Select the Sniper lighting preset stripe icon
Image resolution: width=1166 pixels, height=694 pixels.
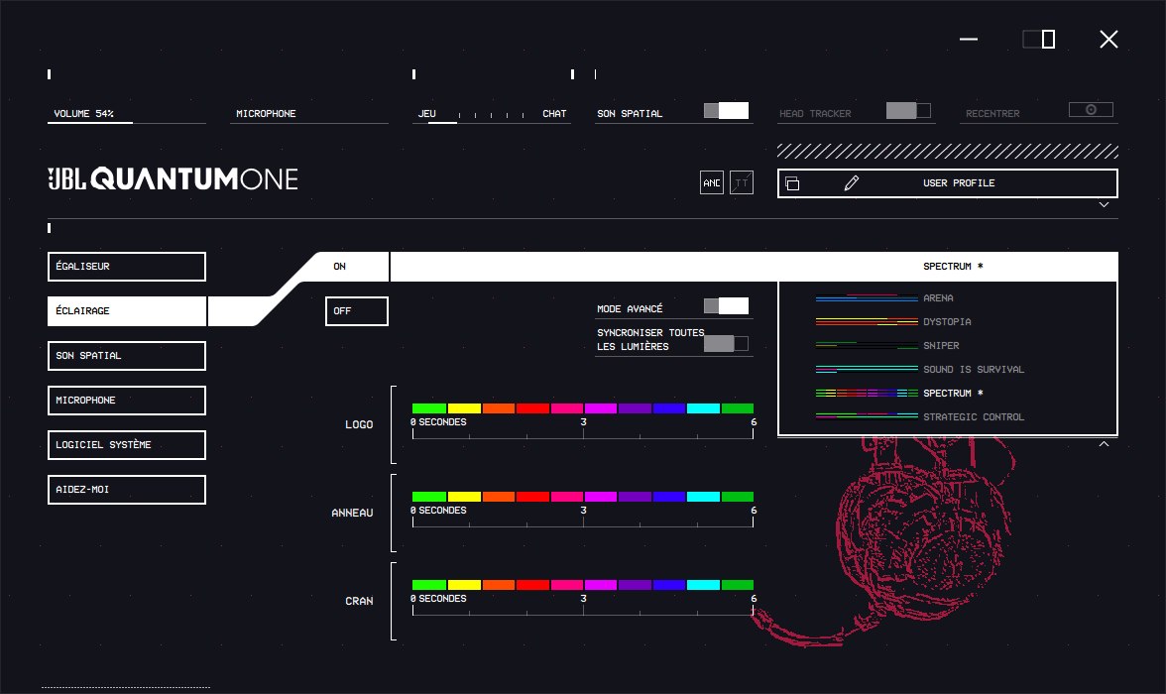(x=867, y=346)
